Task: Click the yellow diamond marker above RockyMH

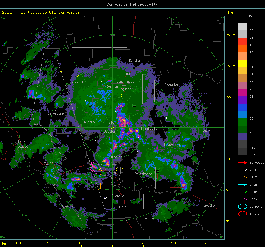Action: pyautogui.click(x=79, y=77)
